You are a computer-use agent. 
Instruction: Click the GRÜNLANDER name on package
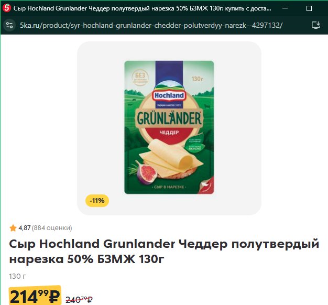(x=169, y=118)
